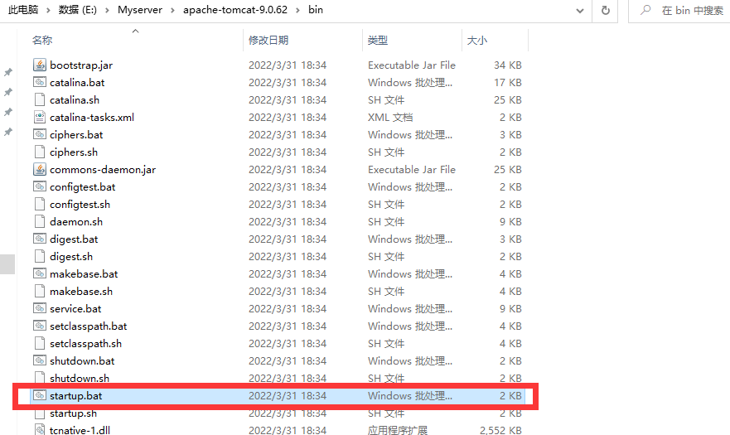Click the second pin icon in sidebar
The height and width of the screenshot is (435, 730).
(x=8, y=92)
